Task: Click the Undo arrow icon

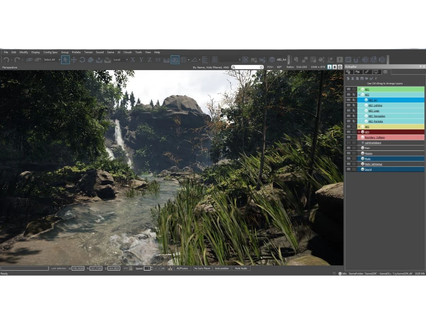Action: [x=6, y=60]
